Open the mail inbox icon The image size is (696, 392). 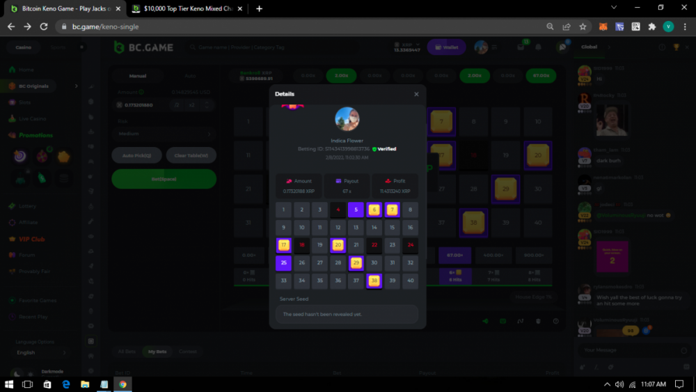click(520, 47)
